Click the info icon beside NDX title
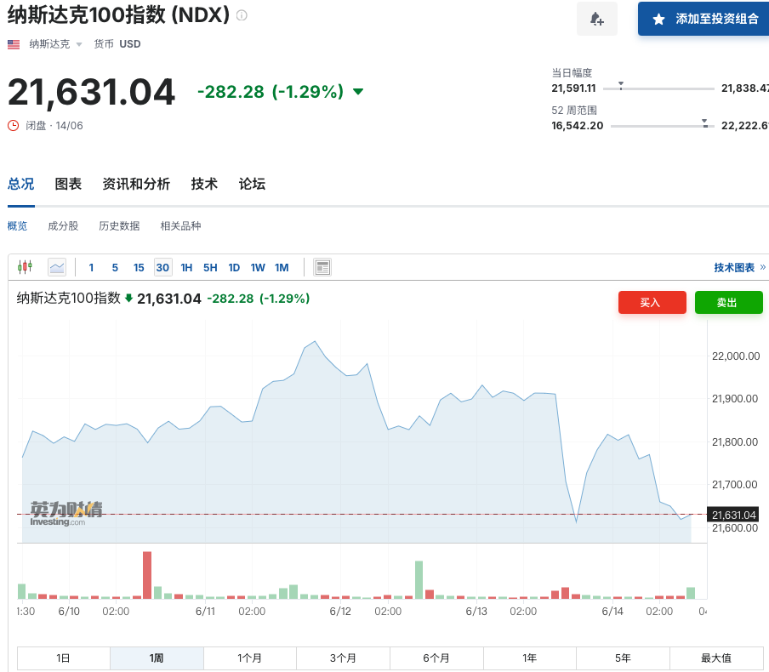 click(x=242, y=15)
